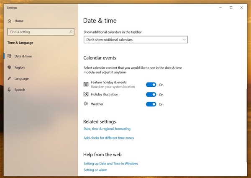Minimize the Settings window
Screen dimensions: 251x178
[220, 8]
